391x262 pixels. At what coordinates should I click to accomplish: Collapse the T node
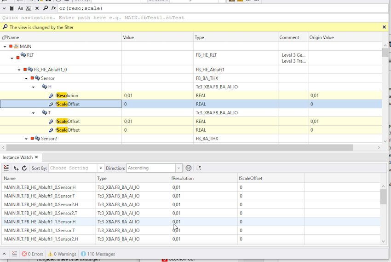click(33, 113)
